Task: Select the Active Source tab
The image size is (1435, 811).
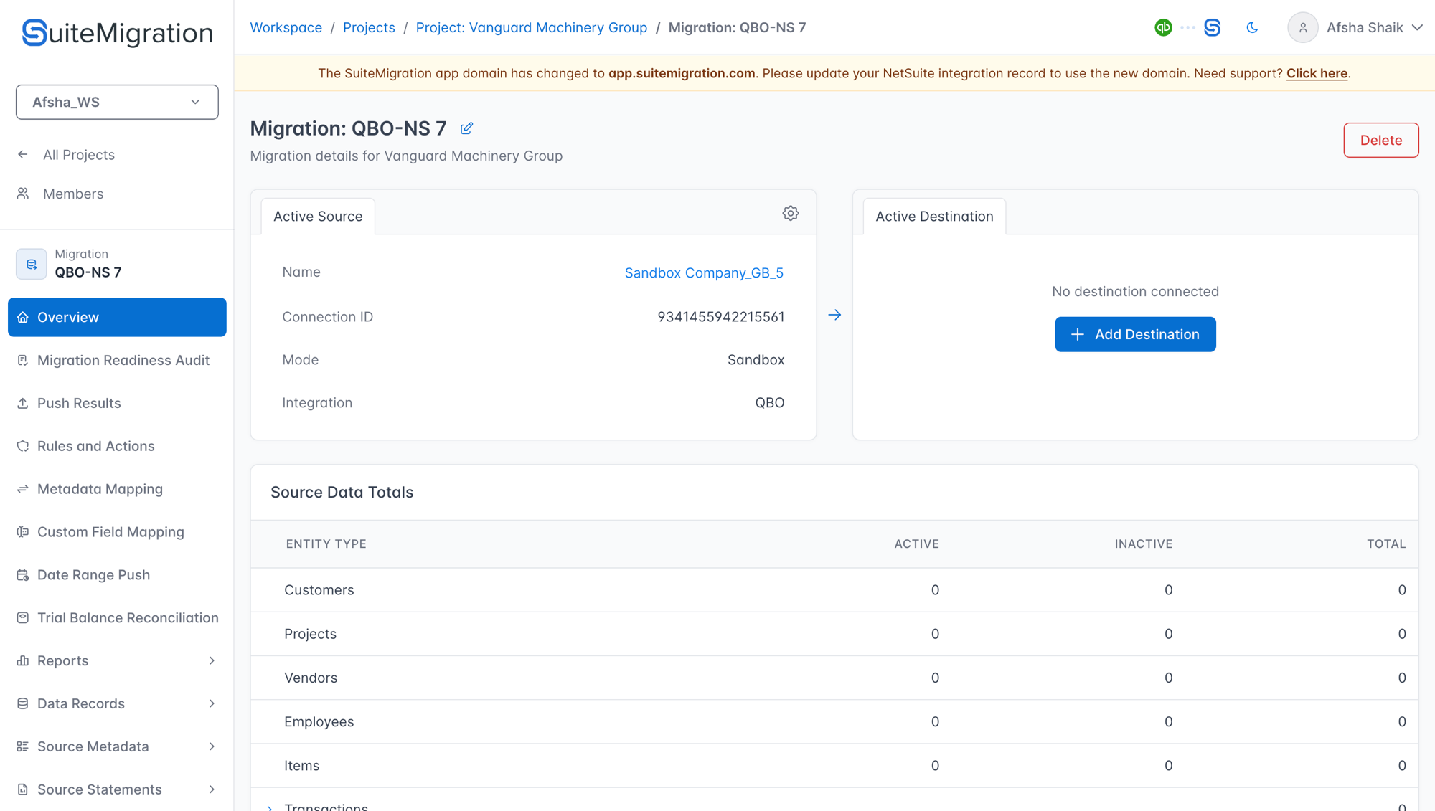Action: tap(318, 217)
